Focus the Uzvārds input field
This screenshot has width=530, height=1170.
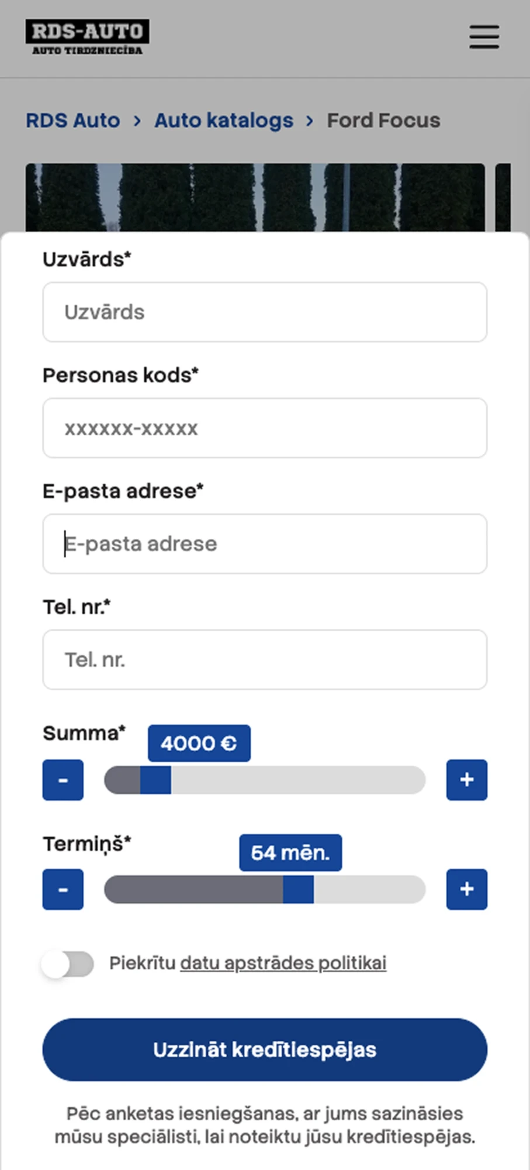pos(265,312)
